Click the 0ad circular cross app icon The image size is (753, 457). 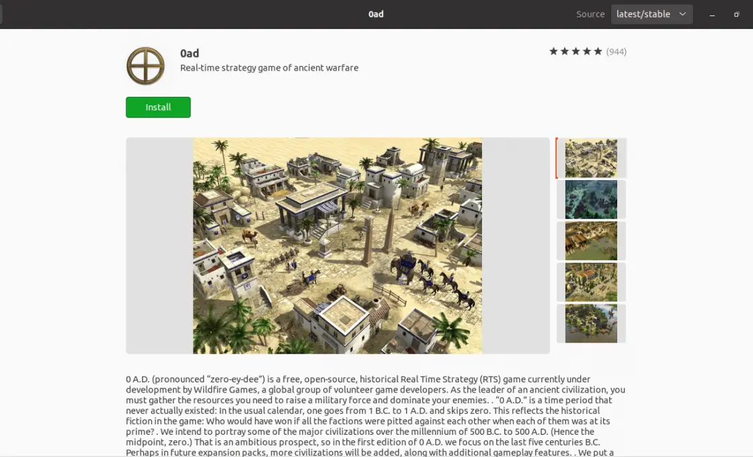coord(145,66)
